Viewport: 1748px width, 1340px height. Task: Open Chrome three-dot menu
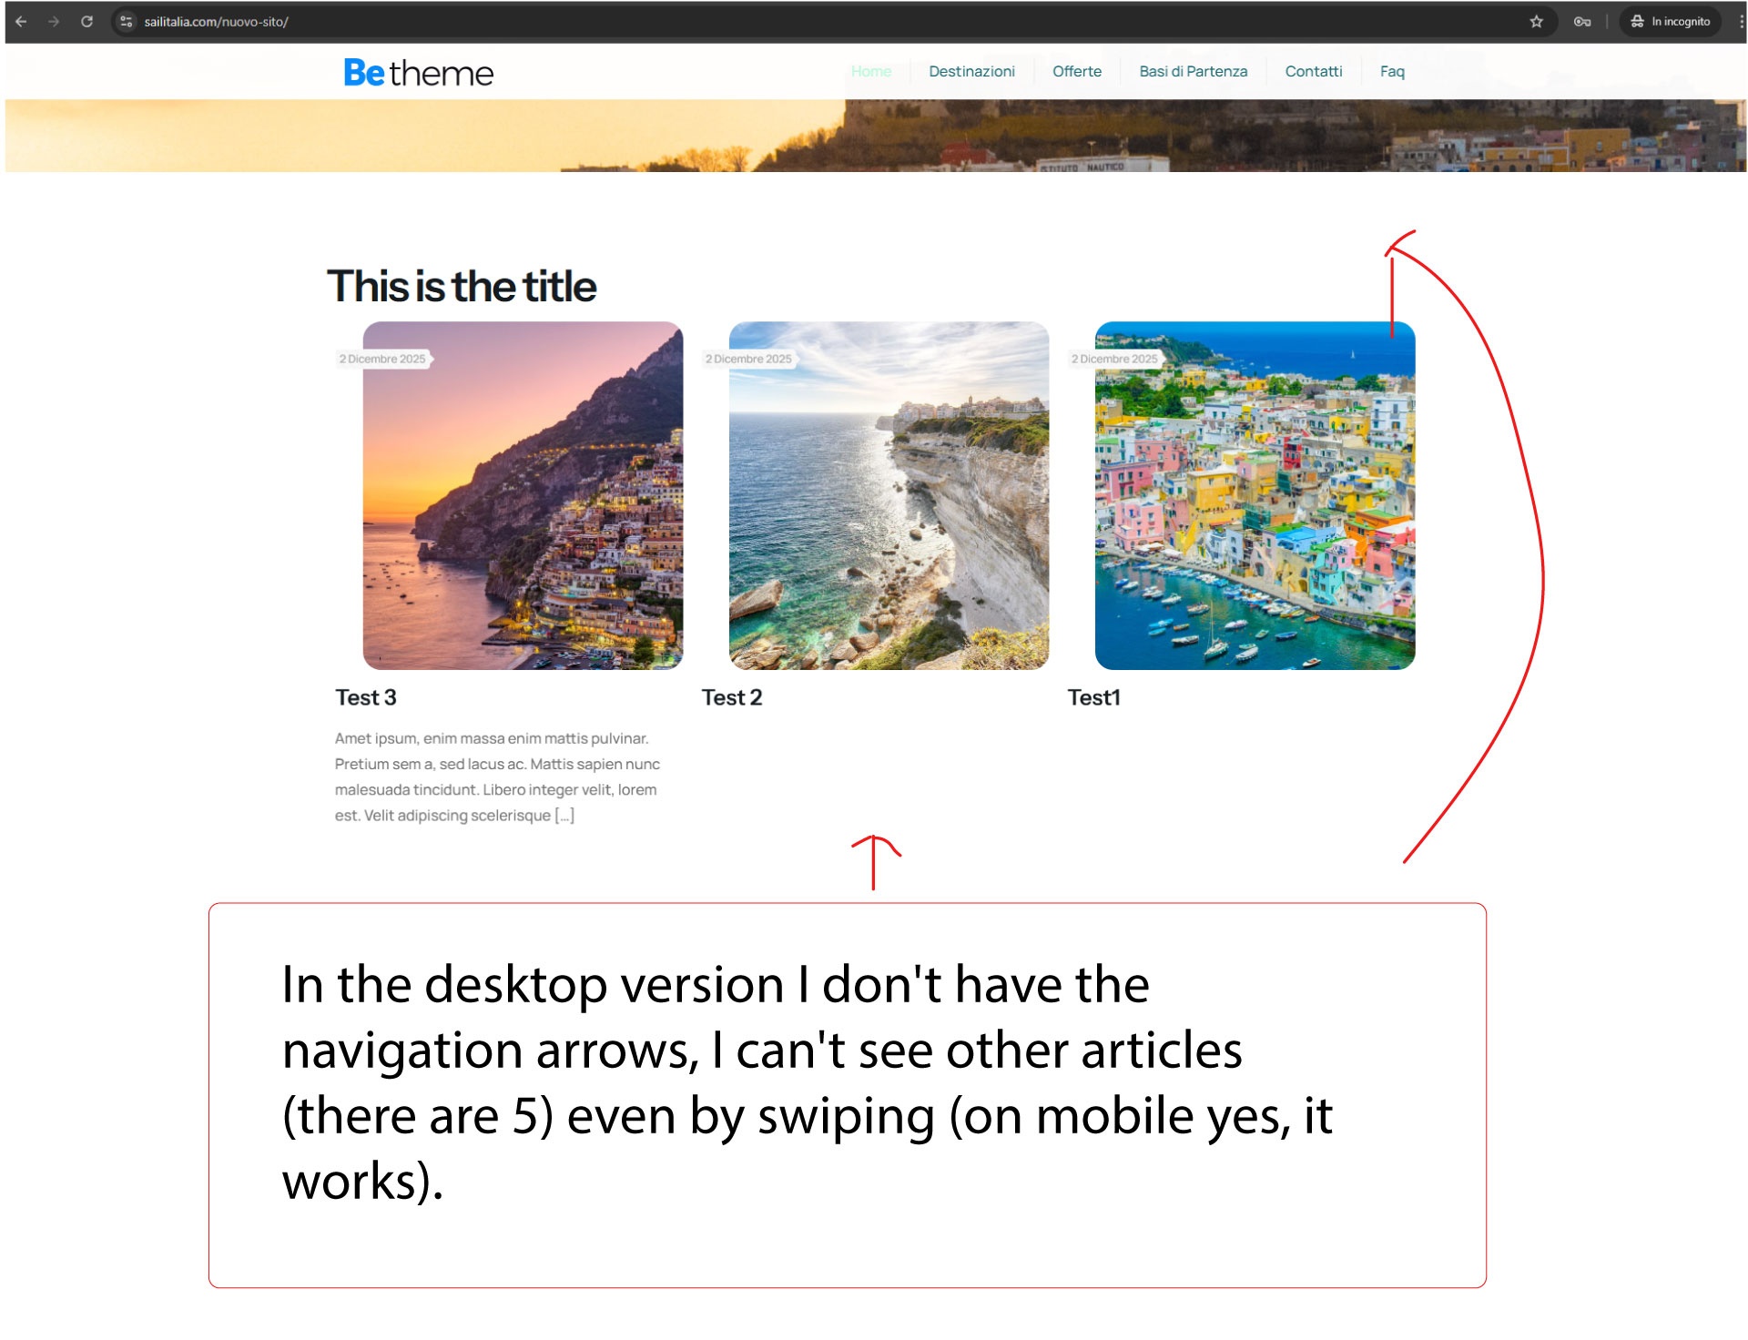coord(1741,22)
